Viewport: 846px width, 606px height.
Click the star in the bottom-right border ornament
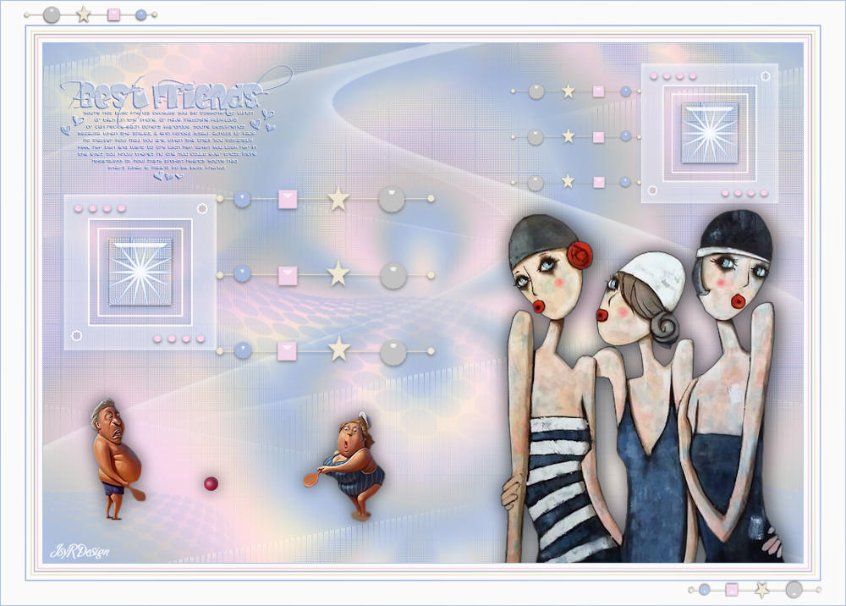pyautogui.click(x=762, y=589)
